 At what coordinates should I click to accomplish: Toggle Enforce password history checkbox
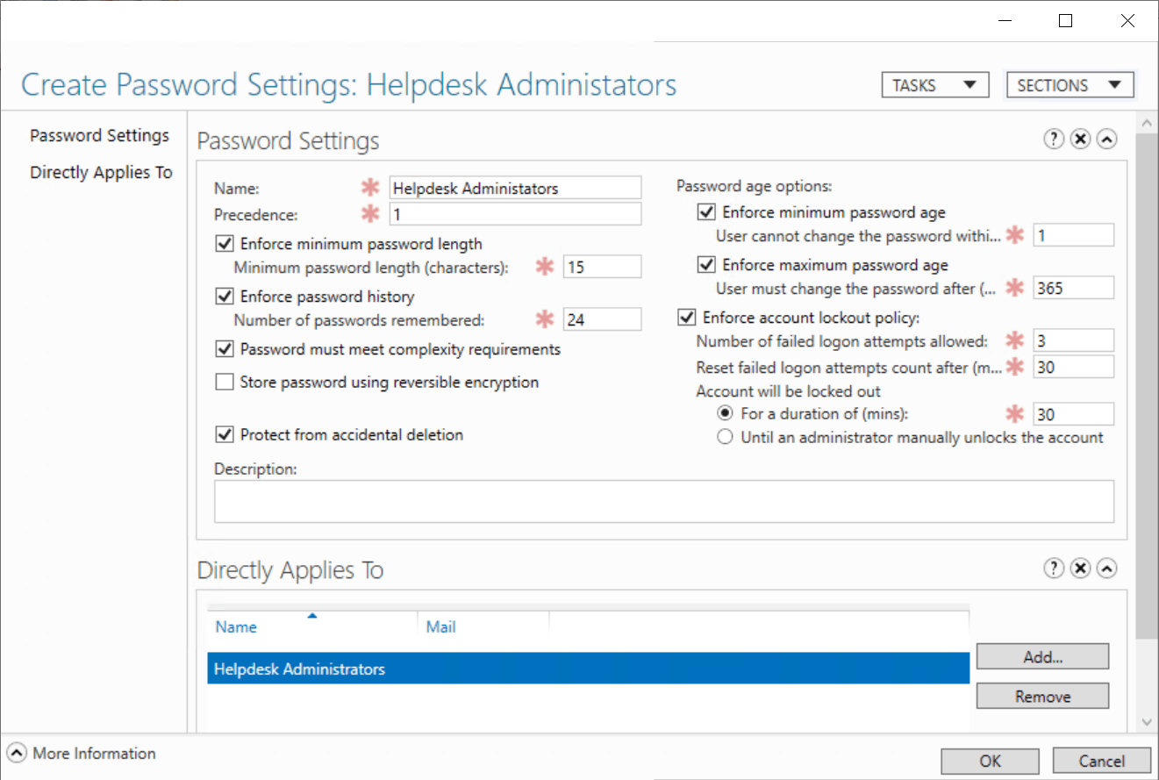225,297
